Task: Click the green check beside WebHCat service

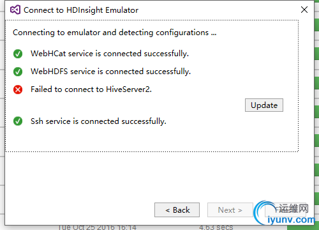Action: [18, 54]
